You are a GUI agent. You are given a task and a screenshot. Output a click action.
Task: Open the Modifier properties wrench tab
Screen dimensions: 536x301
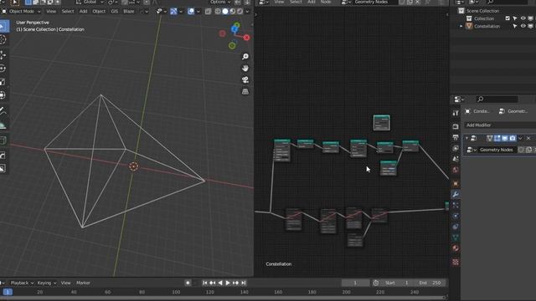[x=456, y=195]
